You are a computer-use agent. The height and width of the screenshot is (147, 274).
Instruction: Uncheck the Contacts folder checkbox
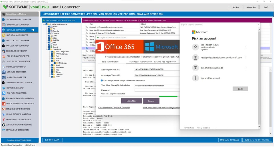pyautogui.click(x=49, y=34)
